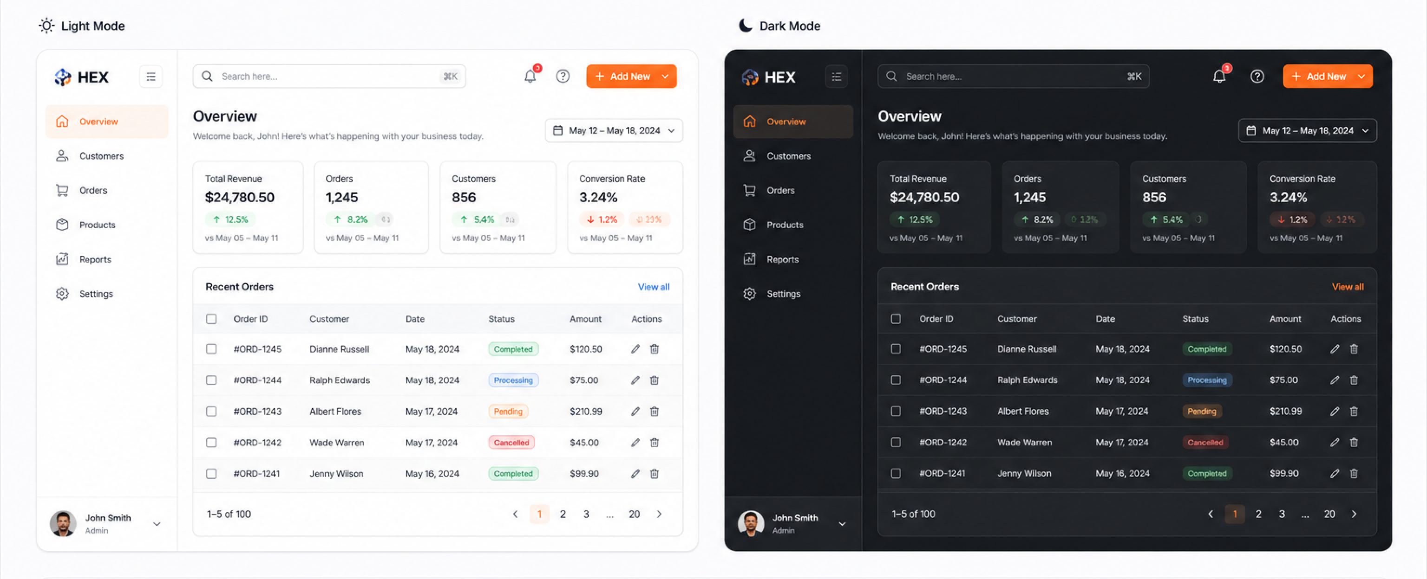Open Customers in light mode sidebar

tap(107, 156)
